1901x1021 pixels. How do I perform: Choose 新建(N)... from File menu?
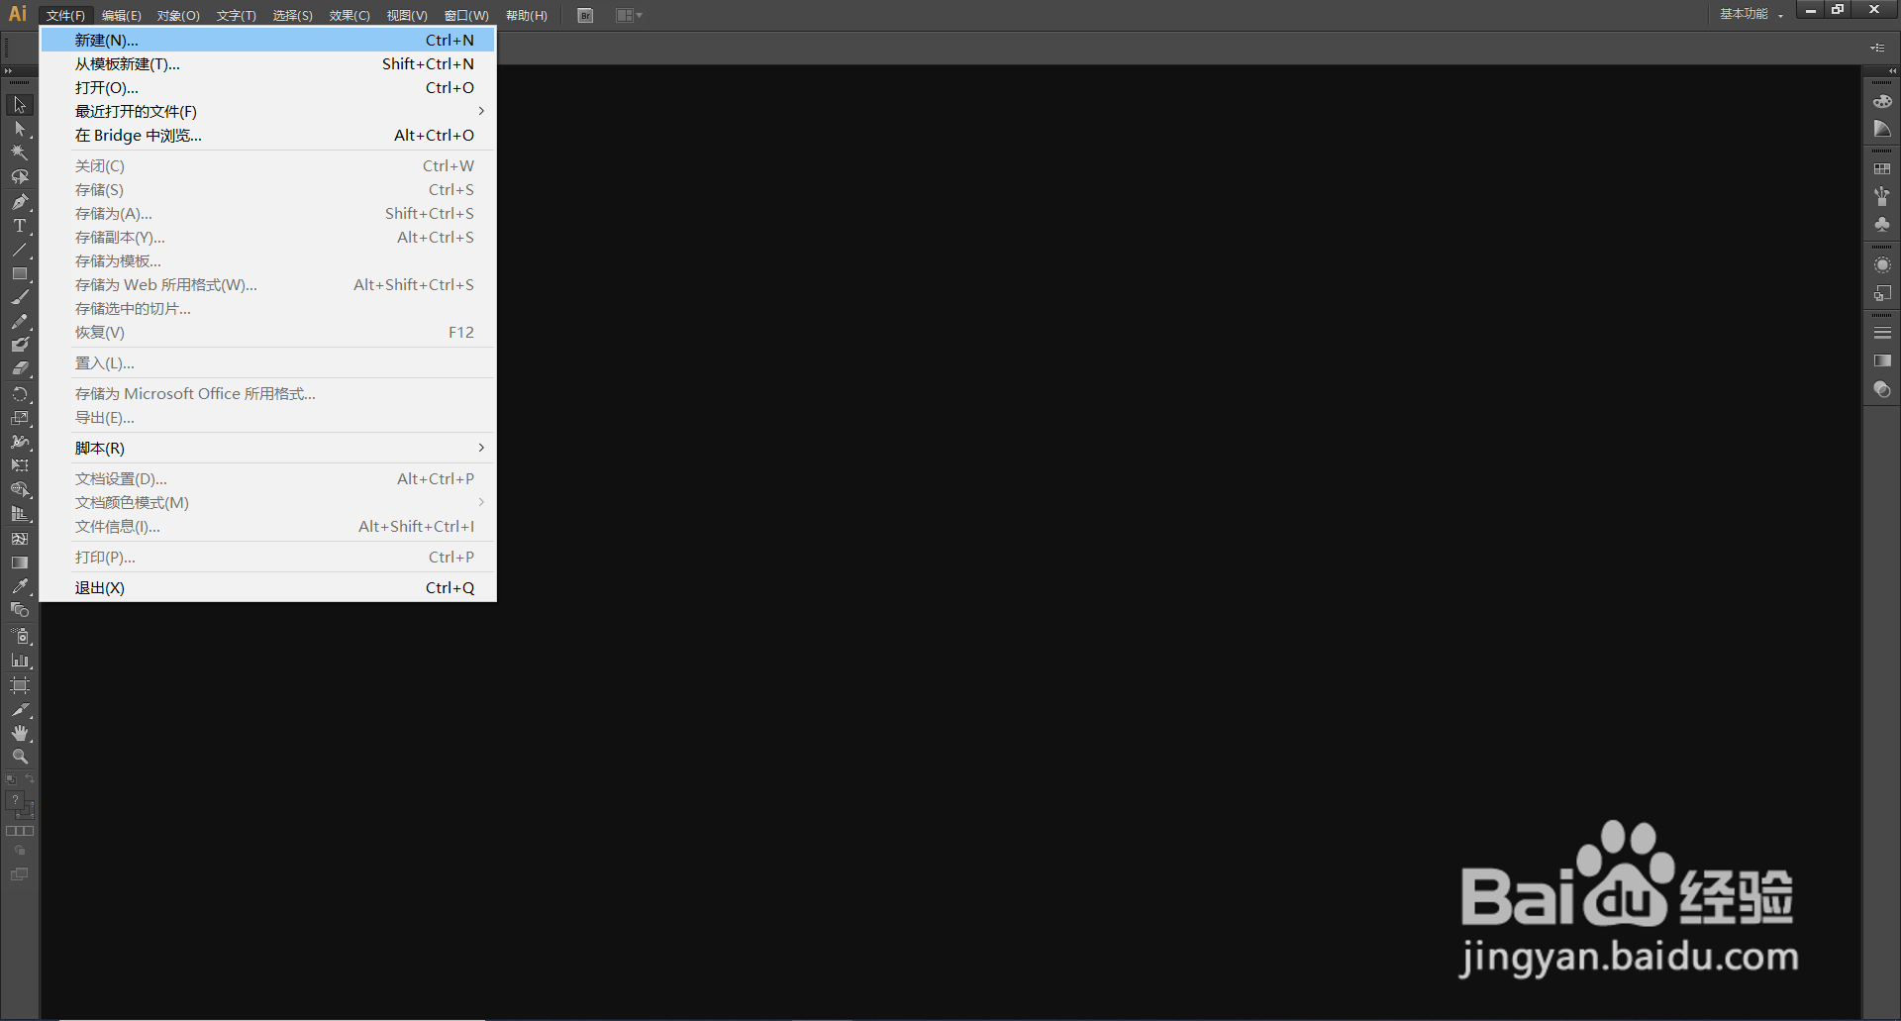(x=267, y=40)
